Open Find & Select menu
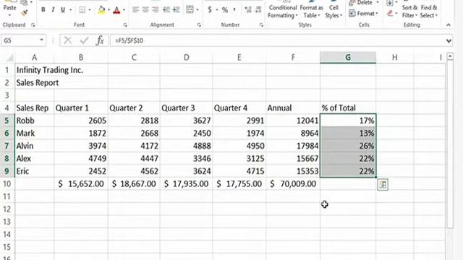The height and width of the screenshot is (260, 463). pyautogui.click(x=429, y=12)
